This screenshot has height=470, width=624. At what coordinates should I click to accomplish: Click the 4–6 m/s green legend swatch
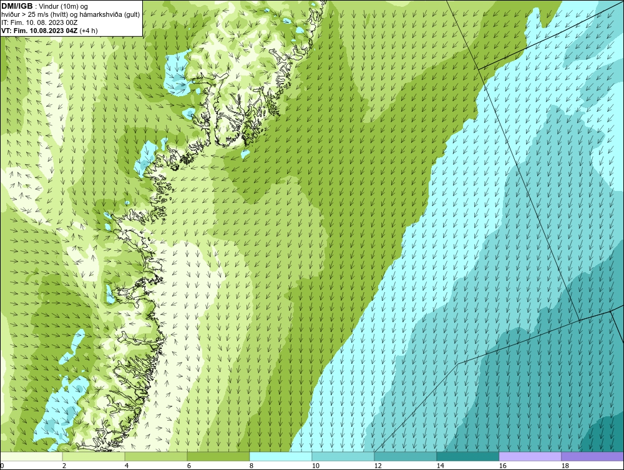tap(156, 456)
